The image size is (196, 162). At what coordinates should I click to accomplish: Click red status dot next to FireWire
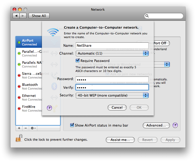(x=19, y=108)
